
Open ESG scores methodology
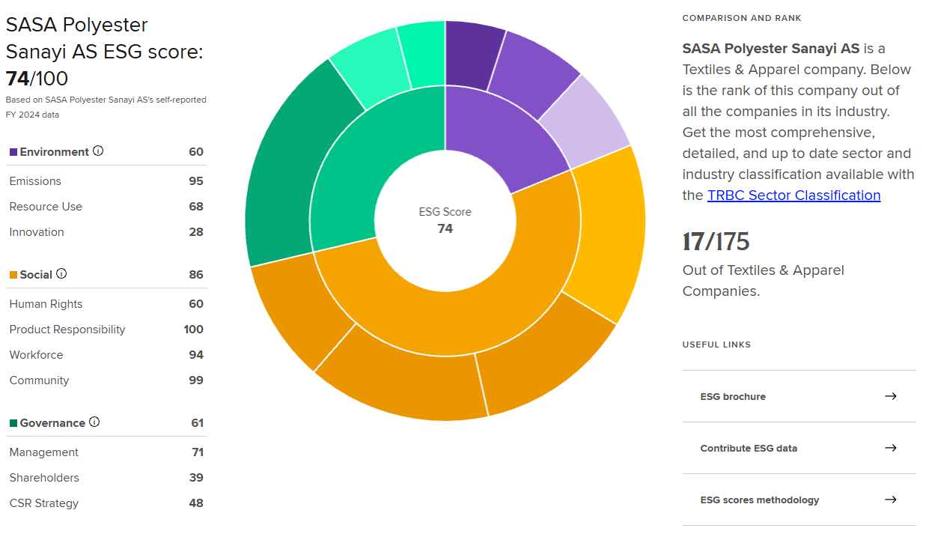(x=759, y=500)
